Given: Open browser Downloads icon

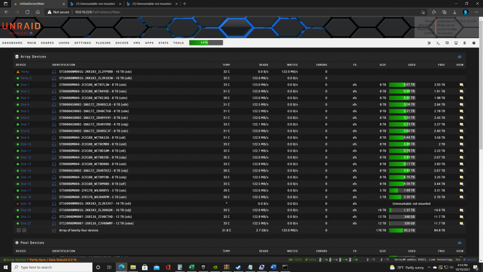Looking at the screenshot, I should 455,12.
